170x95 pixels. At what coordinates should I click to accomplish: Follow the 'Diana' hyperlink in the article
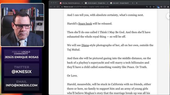[x=85, y=45]
